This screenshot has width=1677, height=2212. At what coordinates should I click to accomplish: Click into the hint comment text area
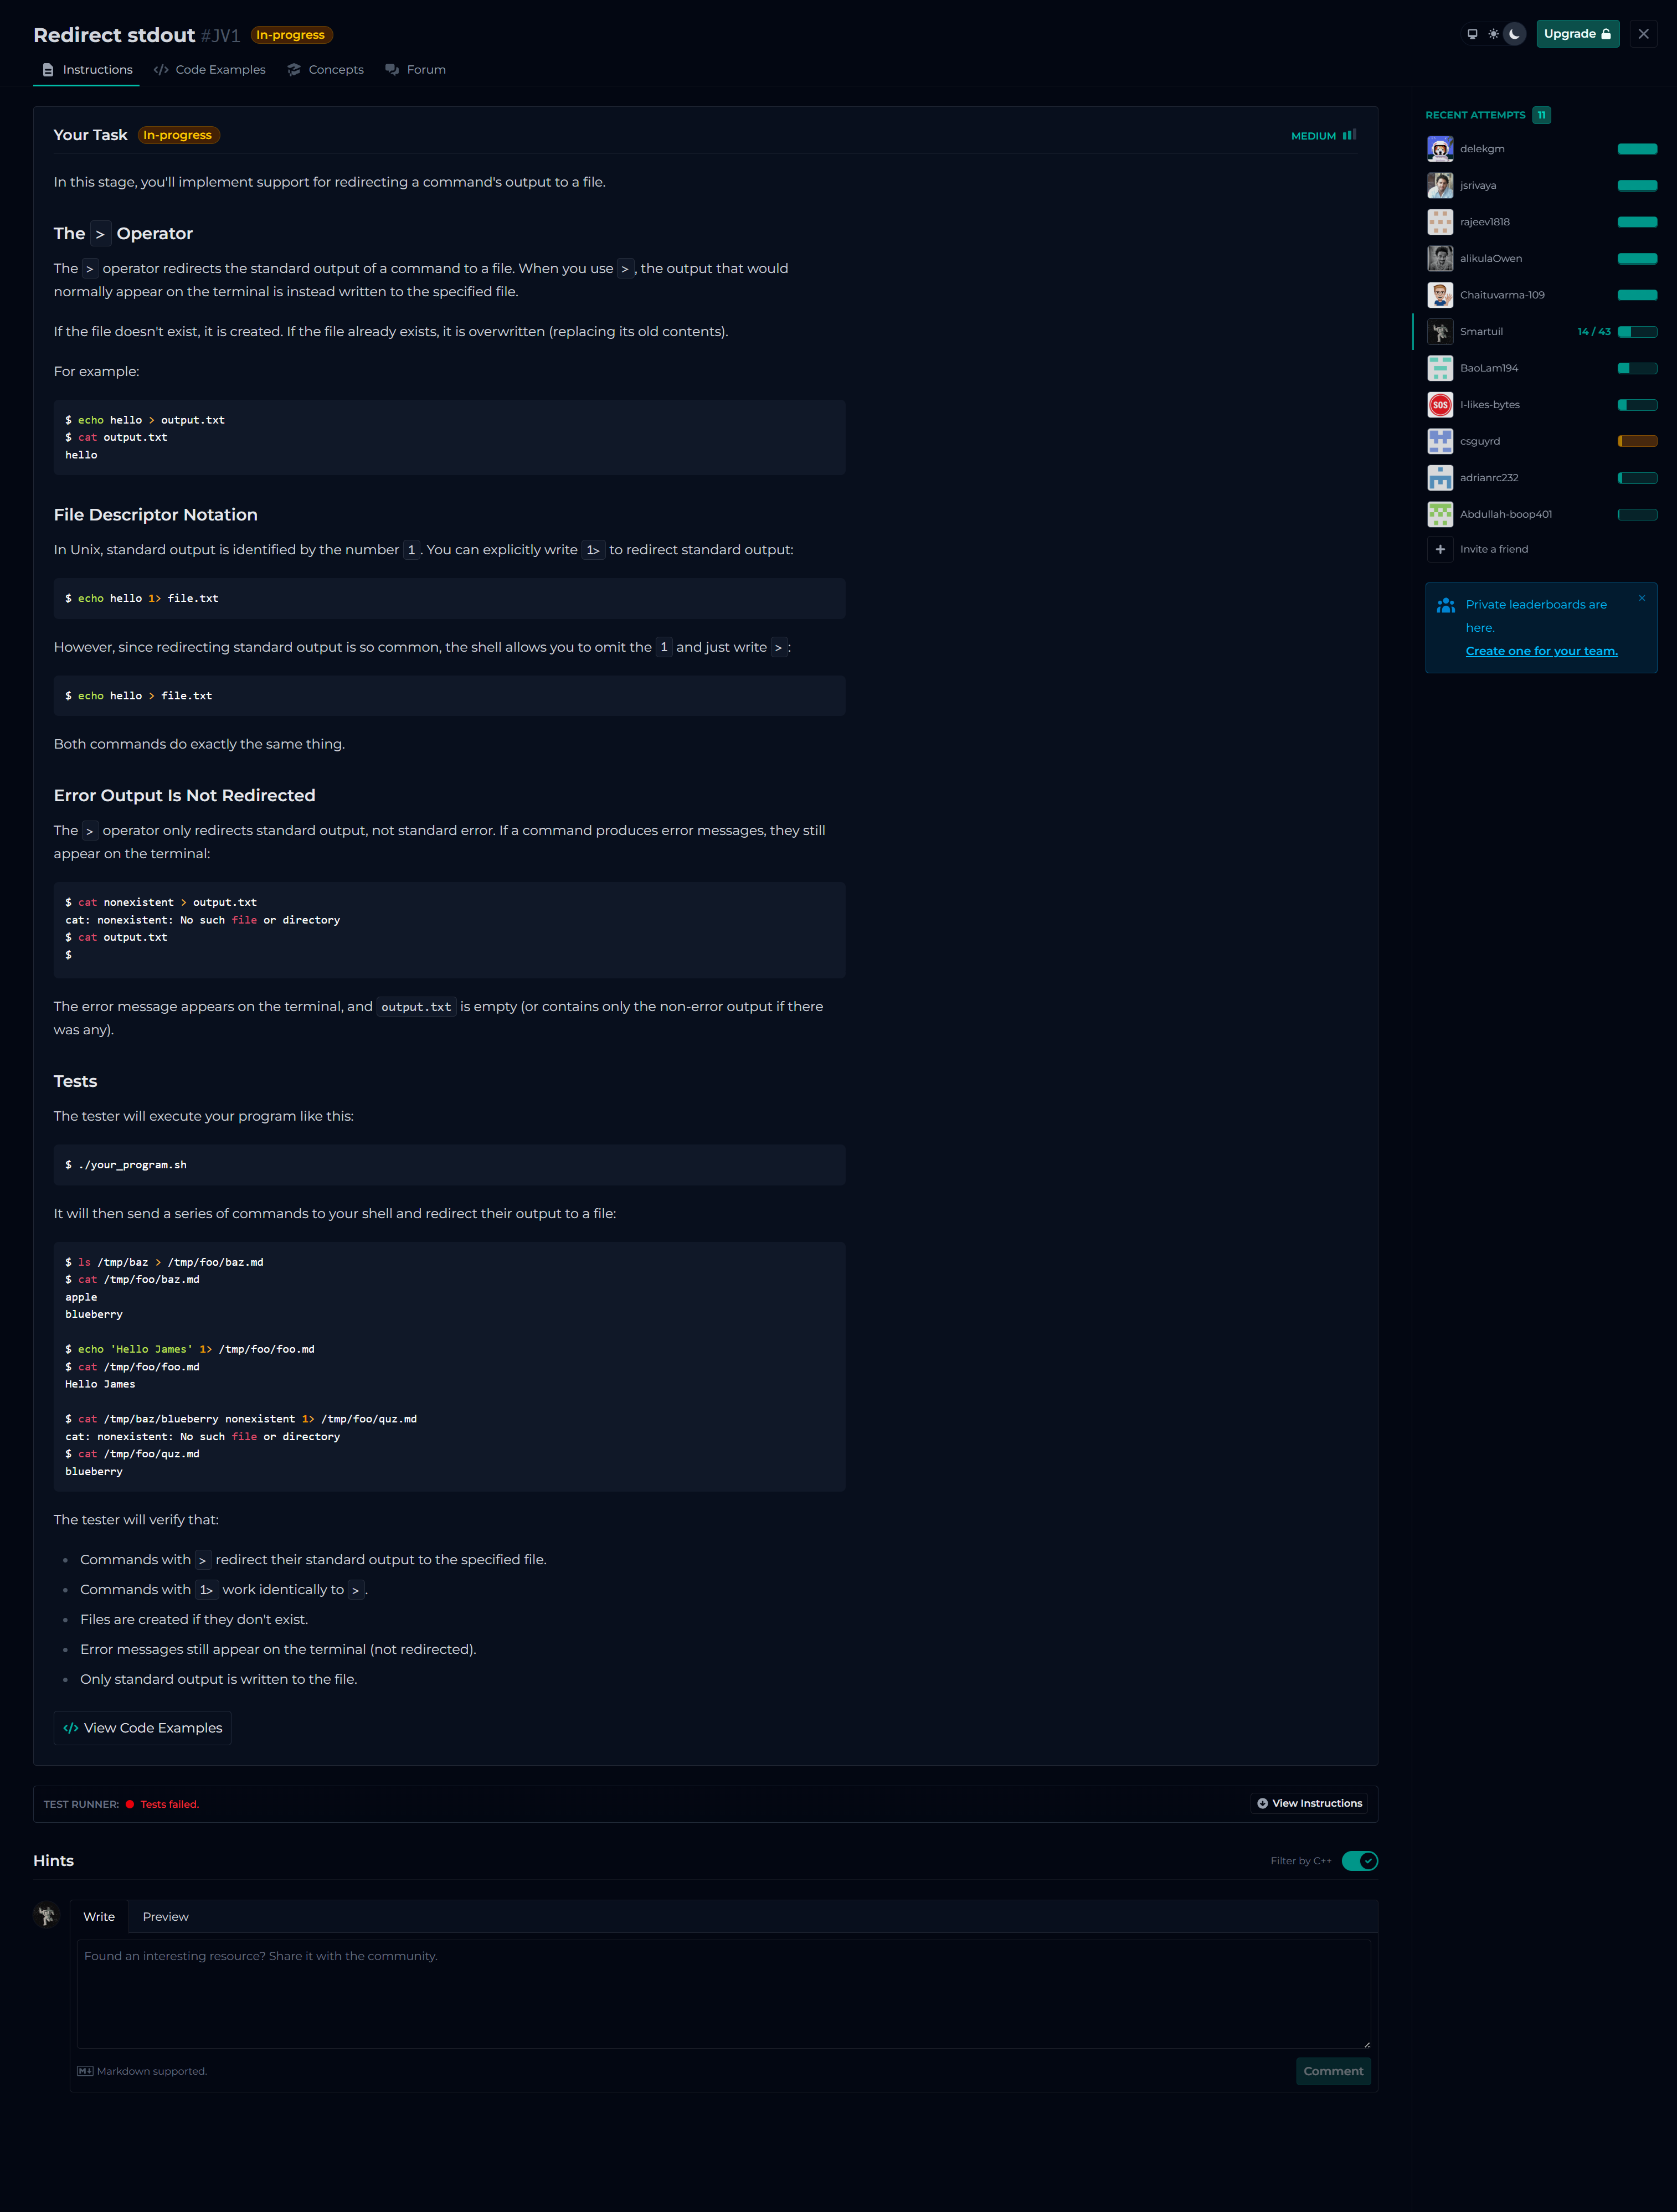723,1994
